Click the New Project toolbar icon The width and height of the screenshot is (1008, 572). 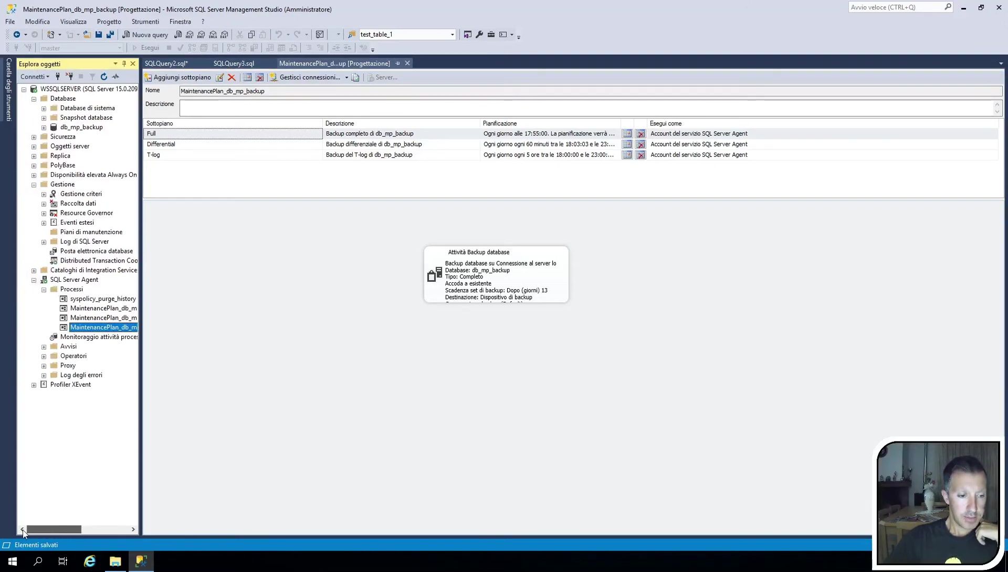click(x=50, y=35)
